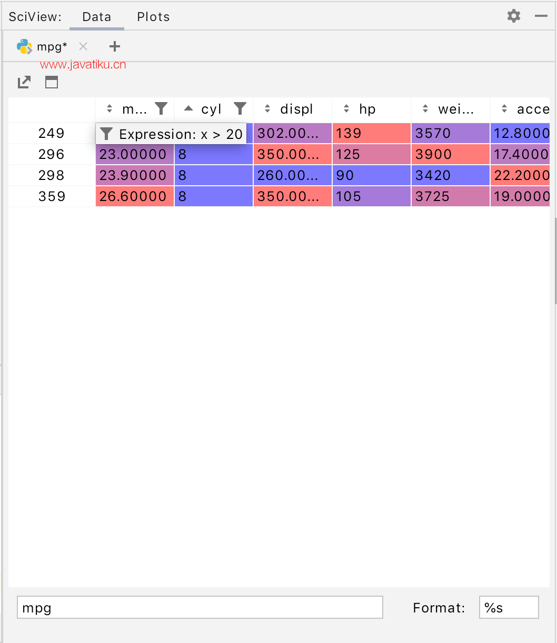Click the red 26.60000 mpg cell
Viewport: 557px width, 643px height.
[x=135, y=196]
